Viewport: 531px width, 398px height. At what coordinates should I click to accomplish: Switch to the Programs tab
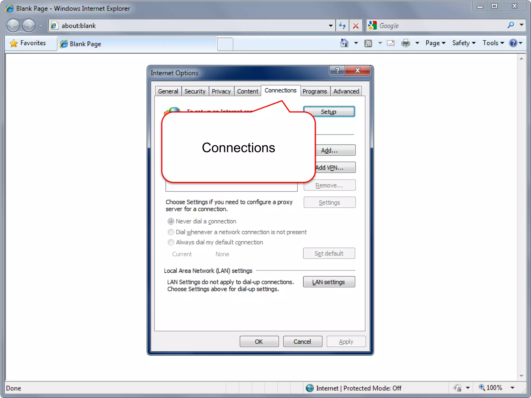315,91
